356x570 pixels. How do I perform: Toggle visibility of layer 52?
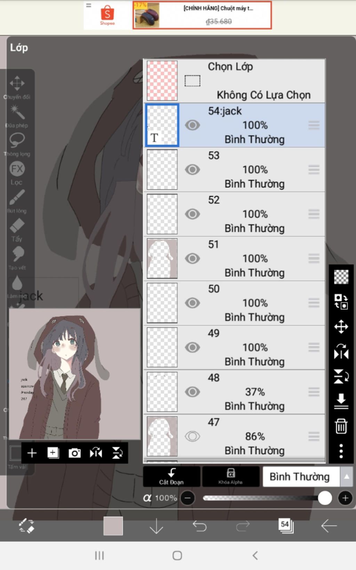pos(192,214)
